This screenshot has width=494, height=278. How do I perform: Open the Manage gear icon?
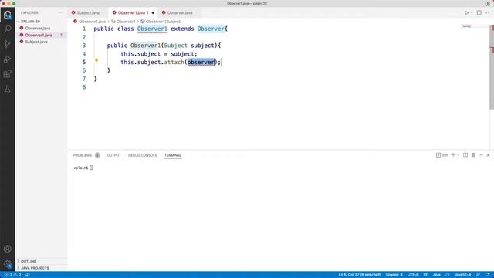[x=7, y=264]
